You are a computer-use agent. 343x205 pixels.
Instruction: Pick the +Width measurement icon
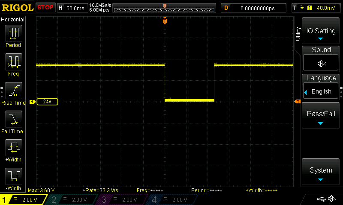13,148
